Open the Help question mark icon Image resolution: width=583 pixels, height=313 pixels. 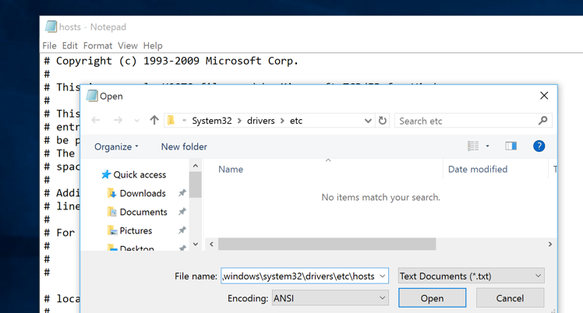point(539,146)
